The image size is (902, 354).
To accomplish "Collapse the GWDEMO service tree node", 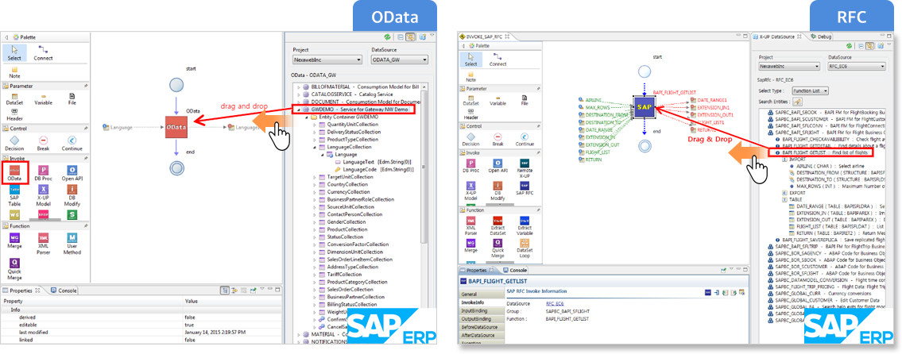I will (298, 109).
